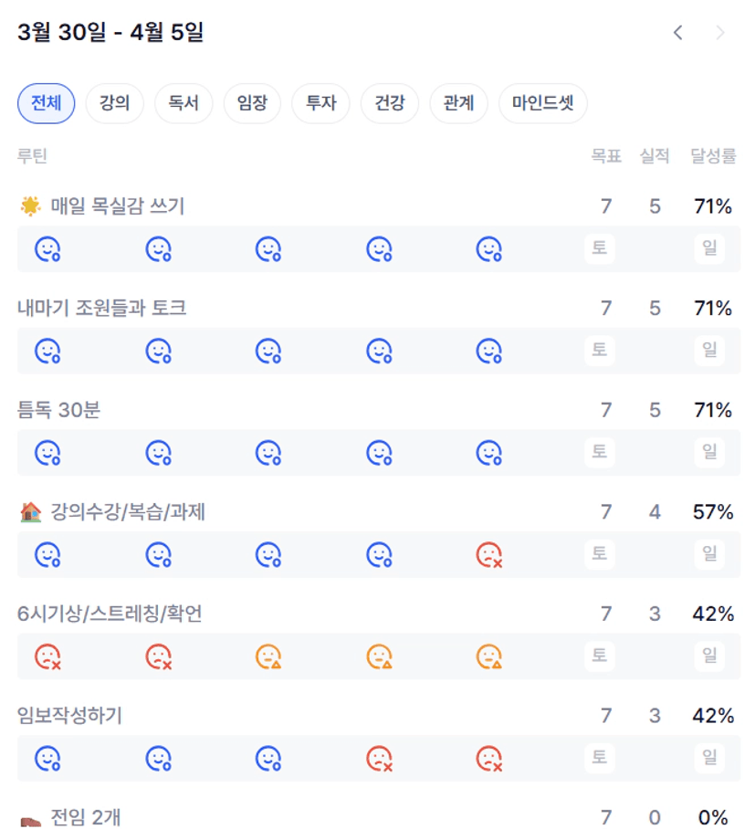Click first orange partial face for 6시기상/스트레칭/확언
The height and width of the screenshot is (829, 755).
tap(268, 656)
